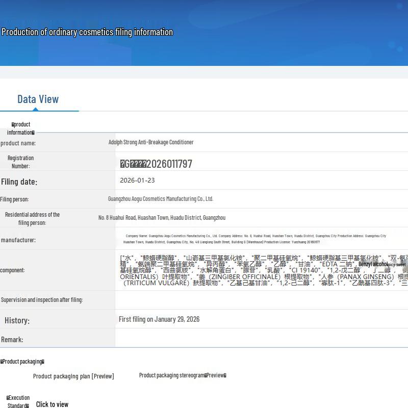Click the component ingredient list text
The height and width of the screenshot is (408, 408).
pyautogui.click(x=264, y=270)
